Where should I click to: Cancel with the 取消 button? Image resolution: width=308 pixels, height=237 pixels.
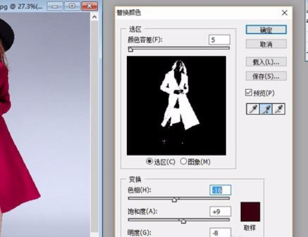pos(266,44)
